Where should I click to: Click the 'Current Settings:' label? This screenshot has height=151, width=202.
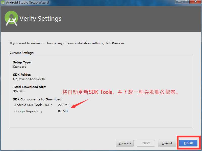click(x=22, y=53)
